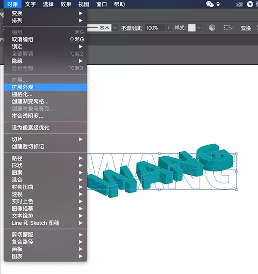Click the WeChat icon in menu bar
Screen dimensions: 258x274
coord(210,4)
